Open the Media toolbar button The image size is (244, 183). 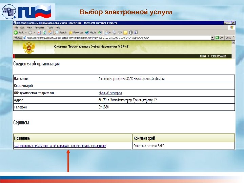coord(90,33)
